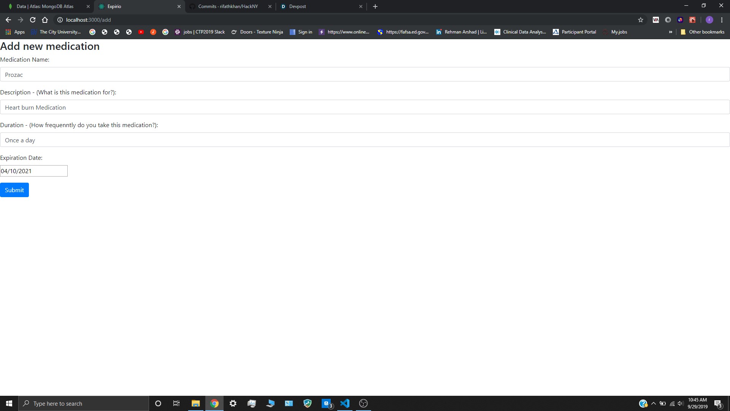Switch to the Devpost tab

tap(297, 6)
